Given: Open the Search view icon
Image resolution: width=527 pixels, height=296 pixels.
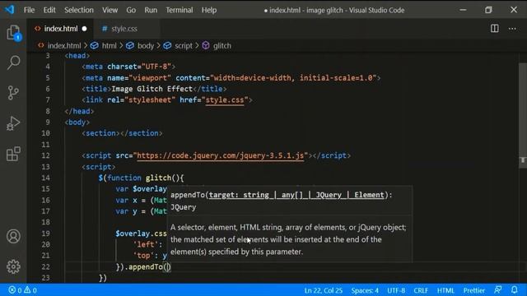Looking at the screenshot, I should point(13,62).
